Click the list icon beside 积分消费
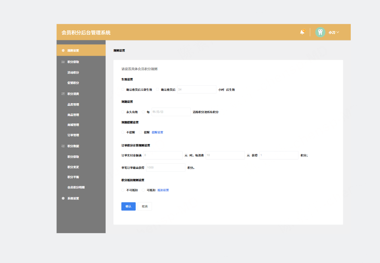This screenshot has height=263, width=380. tap(63, 94)
